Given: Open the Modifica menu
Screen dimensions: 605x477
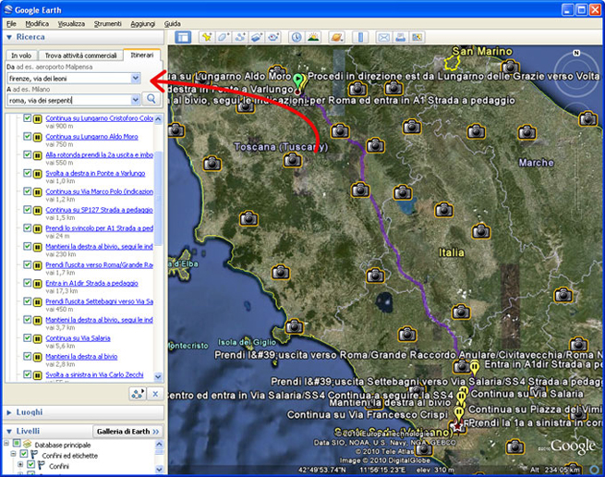Looking at the screenshot, I should coord(37,23).
